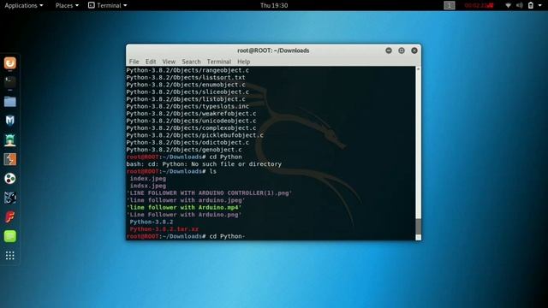Open the Firefox browser dock icon
This screenshot has height=308, width=548.
(9, 62)
